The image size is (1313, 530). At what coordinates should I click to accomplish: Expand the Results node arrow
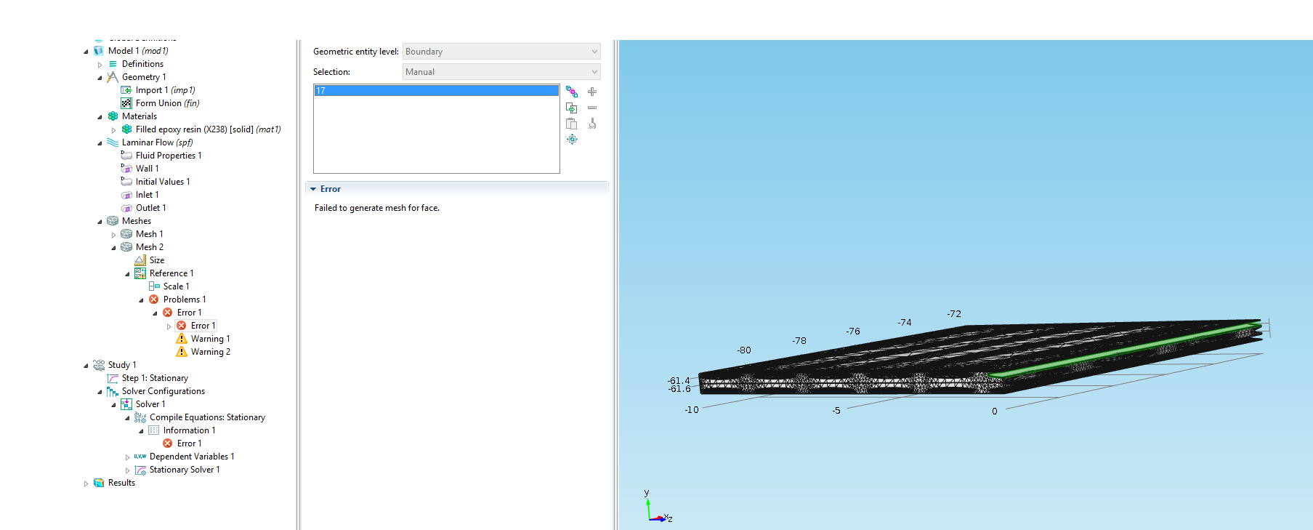pos(86,483)
